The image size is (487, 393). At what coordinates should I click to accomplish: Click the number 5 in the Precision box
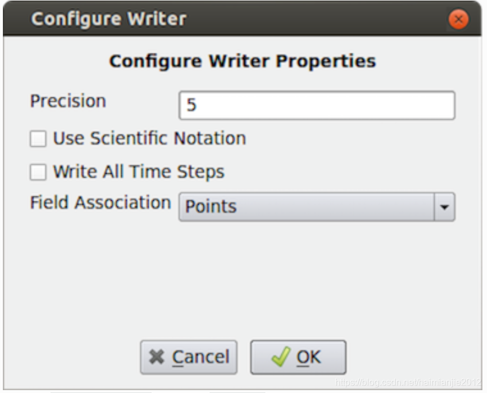pyautogui.click(x=191, y=106)
